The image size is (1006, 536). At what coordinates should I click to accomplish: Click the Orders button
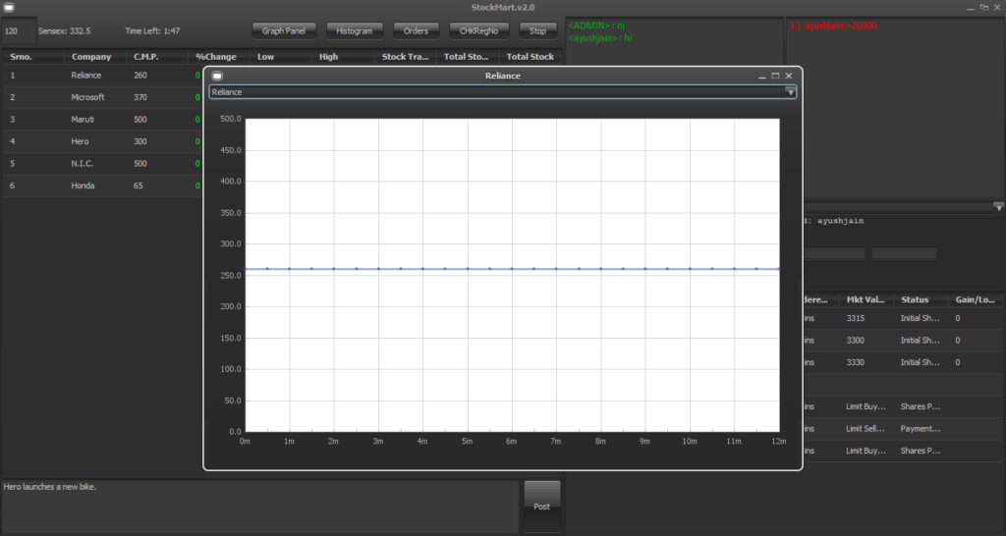416,30
